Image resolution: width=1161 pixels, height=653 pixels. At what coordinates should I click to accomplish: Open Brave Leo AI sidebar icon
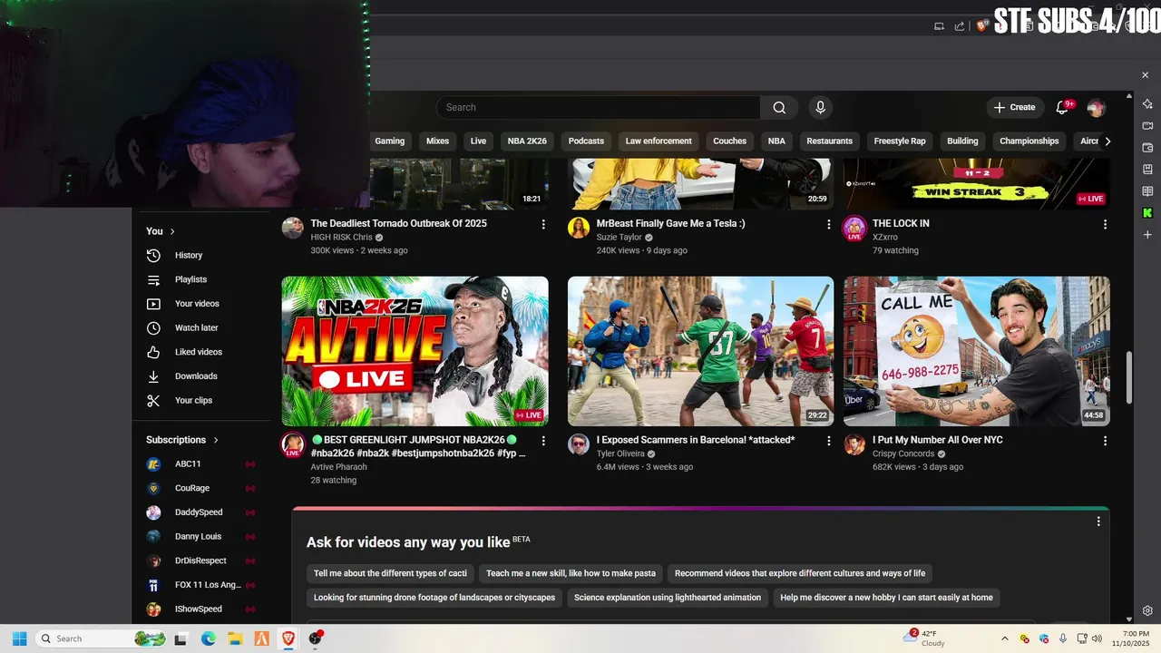point(1147,103)
